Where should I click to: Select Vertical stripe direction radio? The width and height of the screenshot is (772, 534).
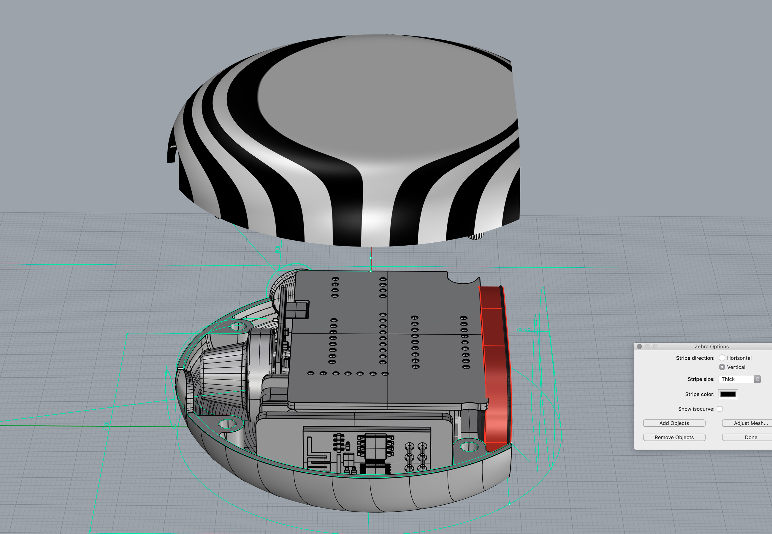coord(722,367)
